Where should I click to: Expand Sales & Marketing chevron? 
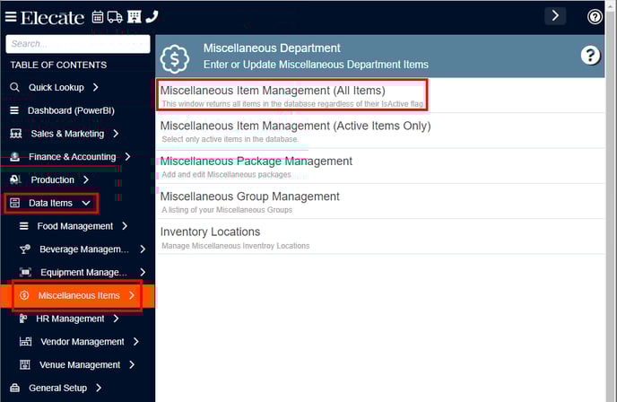pos(116,134)
